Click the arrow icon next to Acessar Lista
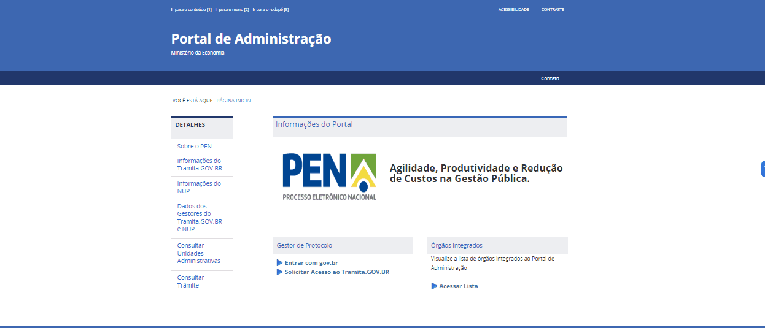 tap(434, 286)
